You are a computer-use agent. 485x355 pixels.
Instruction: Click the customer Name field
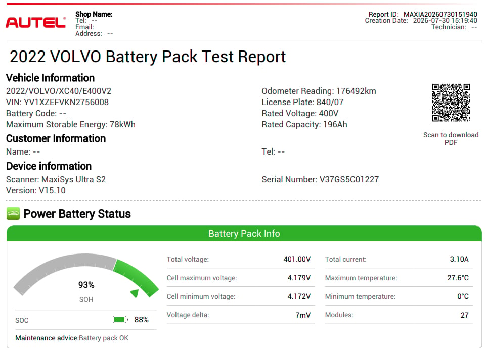(23, 151)
